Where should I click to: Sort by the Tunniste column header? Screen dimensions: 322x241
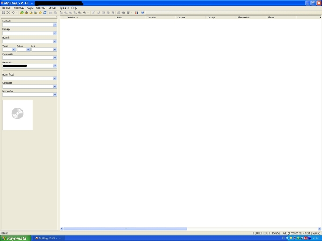[160, 17]
